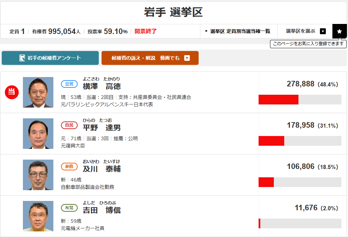Screen dimensions: 348x237
Task: Select candidate name 平野 達男
Action: pos(102,128)
